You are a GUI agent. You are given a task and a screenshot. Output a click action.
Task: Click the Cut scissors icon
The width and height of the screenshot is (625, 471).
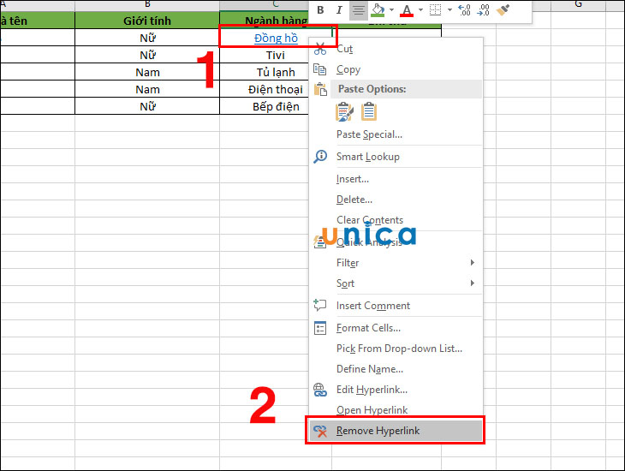[319, 49]
